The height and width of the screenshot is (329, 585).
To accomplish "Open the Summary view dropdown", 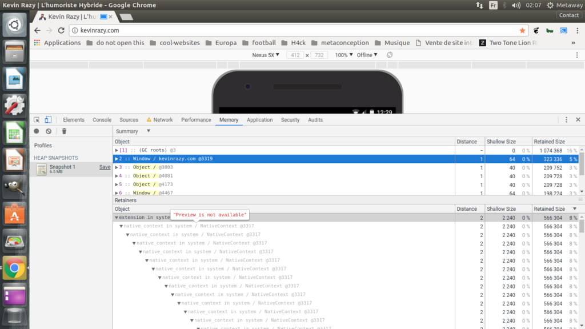I will (133, 131).
